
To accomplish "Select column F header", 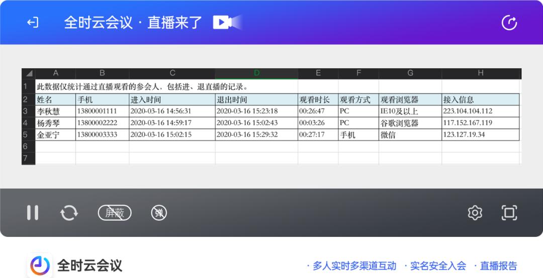I will click(x=358, y=73).
